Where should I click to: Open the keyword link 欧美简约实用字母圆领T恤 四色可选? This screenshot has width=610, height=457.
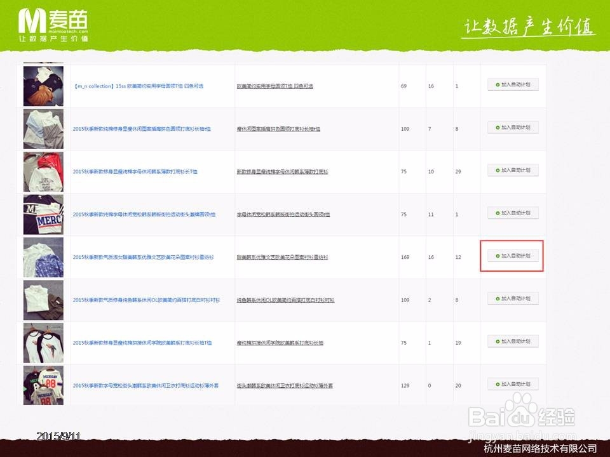click(274, 84)
